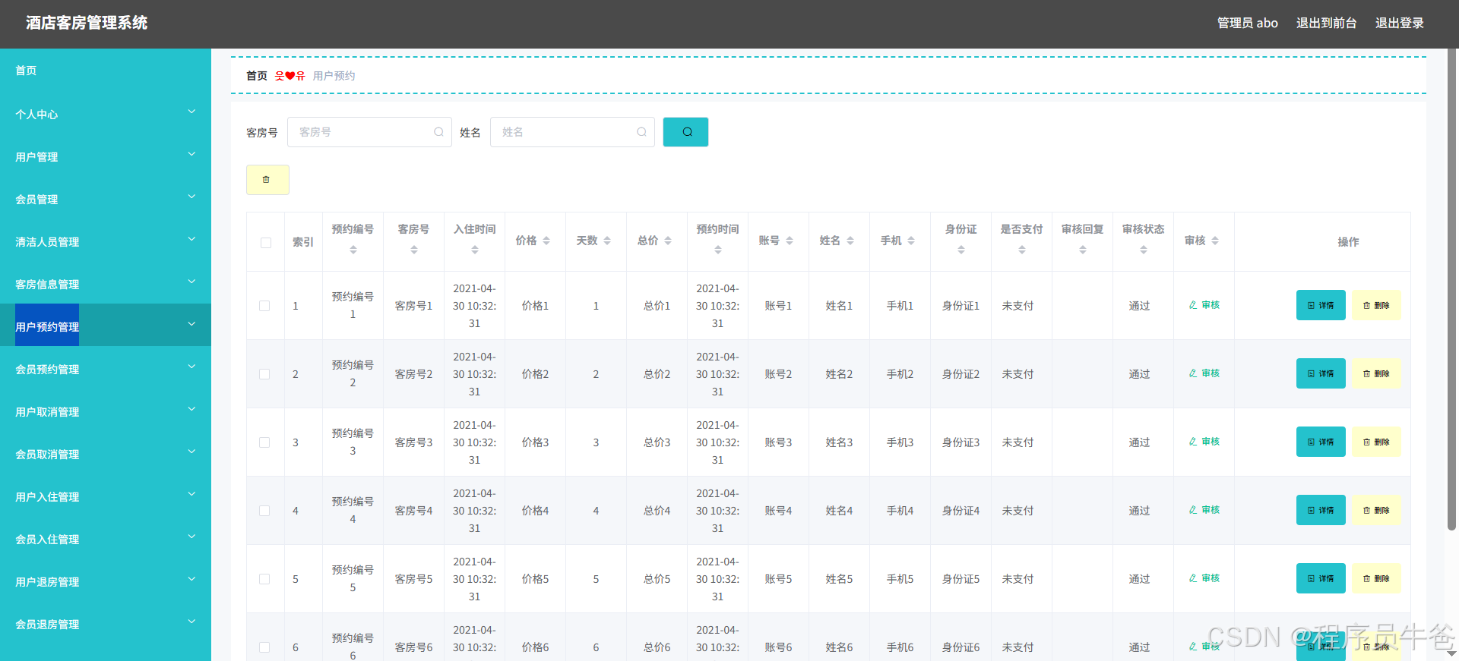This screenshot has height=661, width=1459.
Task: Click the teal search magnifier button
Action: pos(685,132)
